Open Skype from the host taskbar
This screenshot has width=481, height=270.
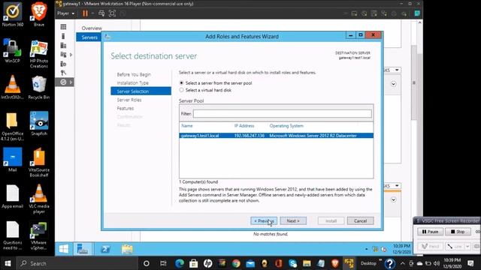click(292, 263)
